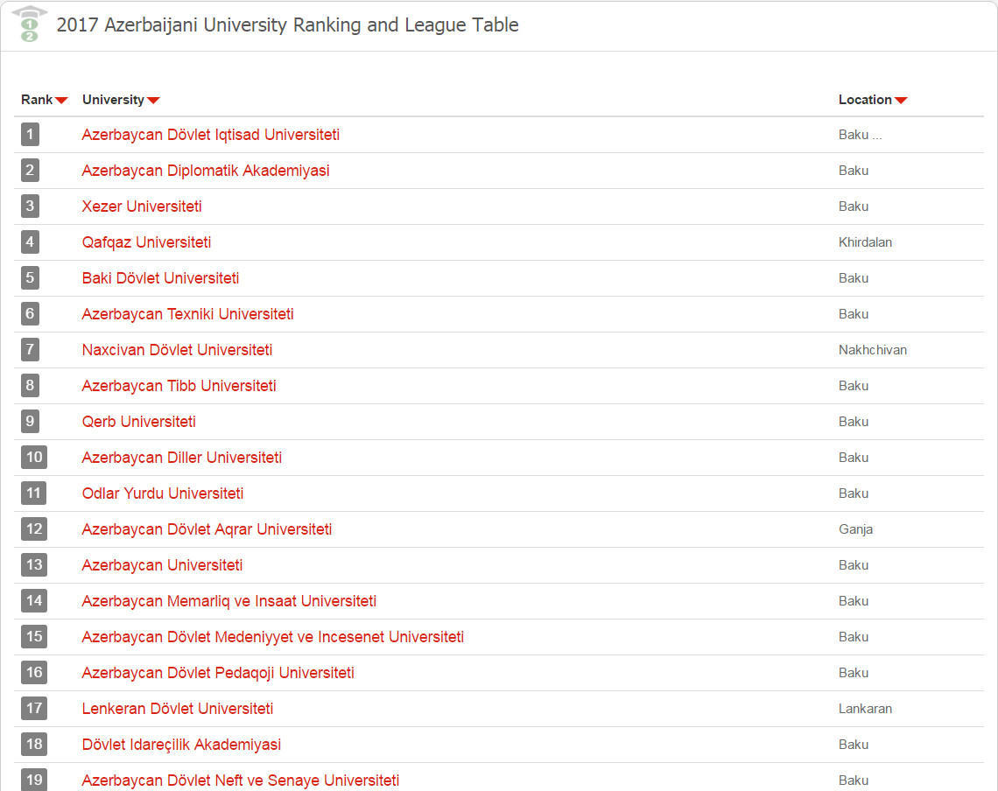The image size is (998, 791).
Task: Go to Qerb Universiteti page
Action: point(138,422)
